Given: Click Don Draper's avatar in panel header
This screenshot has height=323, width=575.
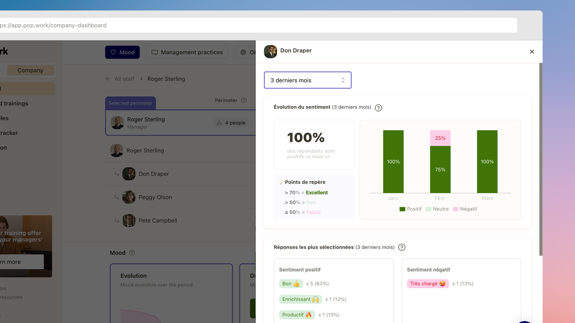Looking at the screenshot, I should pos(270,51).
